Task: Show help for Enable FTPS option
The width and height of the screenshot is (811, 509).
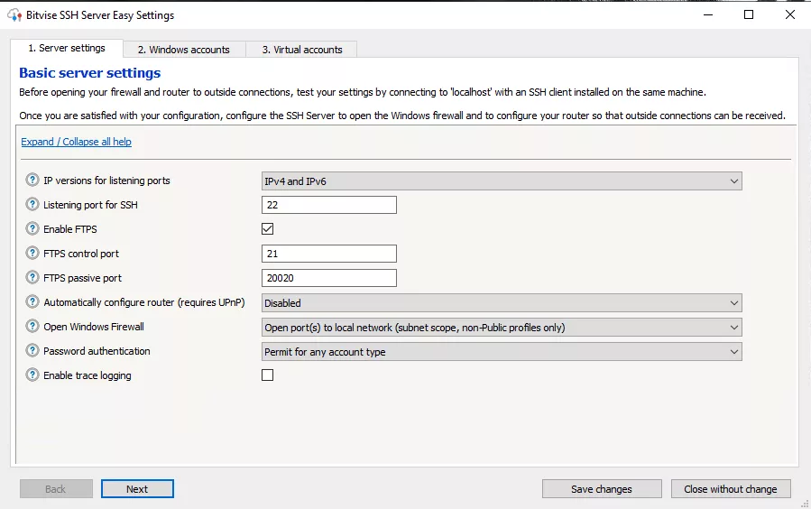Action: (x=33, y=229)
